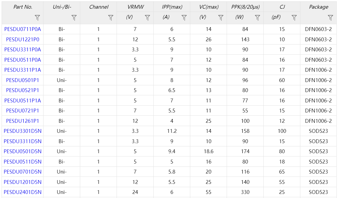Click the PESDU0521P1 part number
340x198 pixels.
[23, 90]
